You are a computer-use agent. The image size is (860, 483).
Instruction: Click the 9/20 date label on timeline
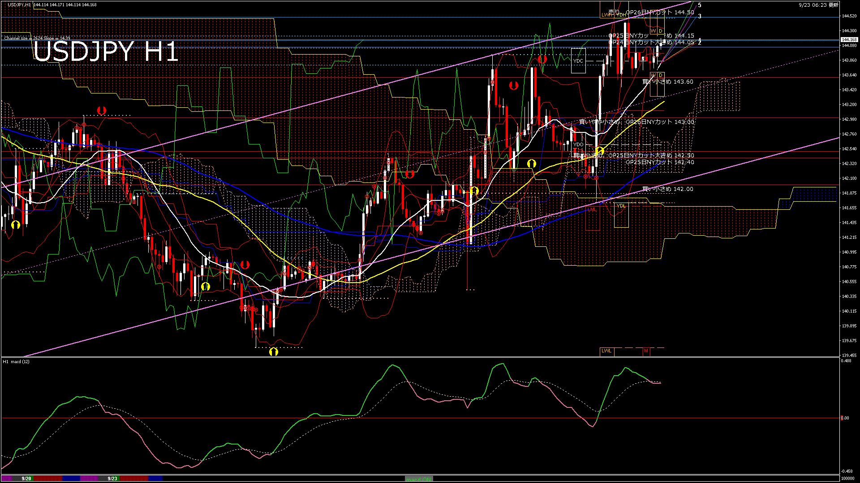(x=26, y=479)
